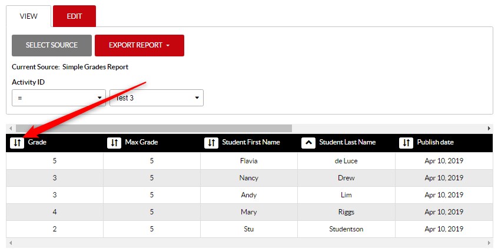This screenshot has width=498, height=252.
Task: Sort by Student First Name icon
Action: (211, 143)
